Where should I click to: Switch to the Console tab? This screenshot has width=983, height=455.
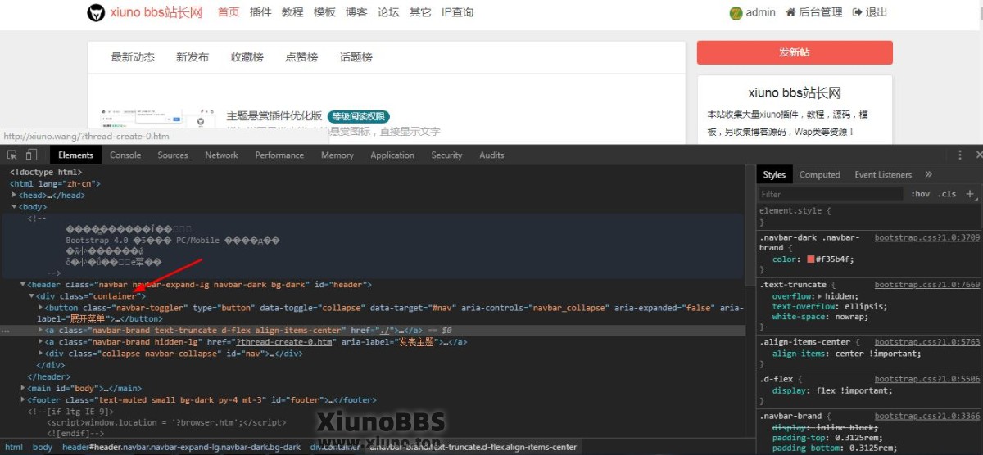pyautogui.click(x=125, y=155)
